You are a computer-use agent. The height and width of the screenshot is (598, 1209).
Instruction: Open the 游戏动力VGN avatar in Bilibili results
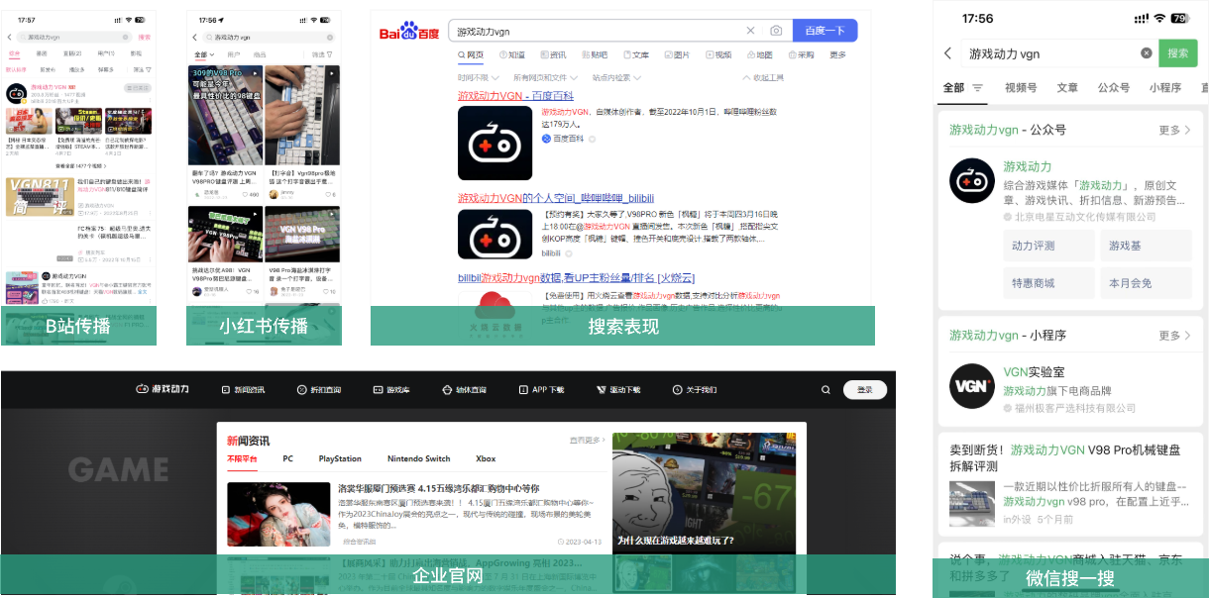point(16,94)
